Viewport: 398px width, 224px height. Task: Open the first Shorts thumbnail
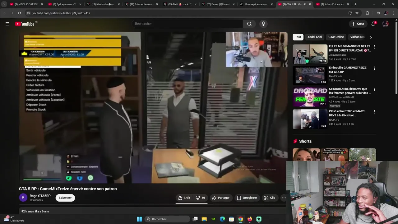coord(306,155)
